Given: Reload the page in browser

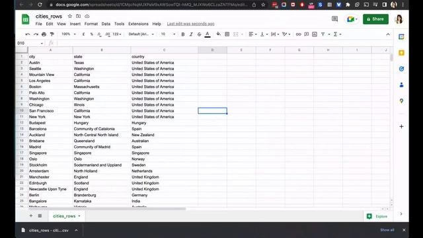Looking at the screenshot, I should (x=40, y=5).
